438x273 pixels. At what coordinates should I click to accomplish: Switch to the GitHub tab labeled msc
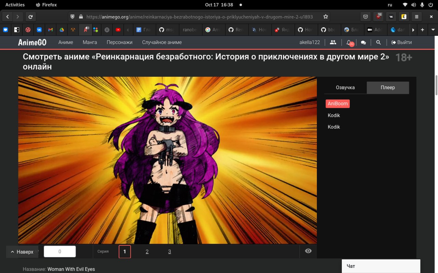click(x=167, y=30)
